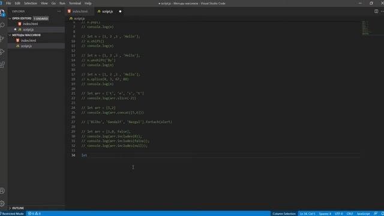This screenshot has width=384, height=216.
Task: Open the Accounts menu icon
Action: [2, 191]
